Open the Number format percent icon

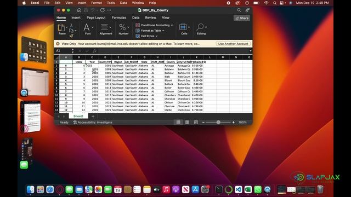click(122, 27)
